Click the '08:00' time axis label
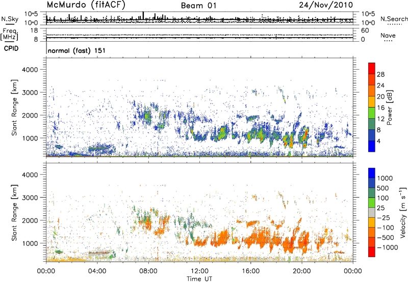 [148, 271]
